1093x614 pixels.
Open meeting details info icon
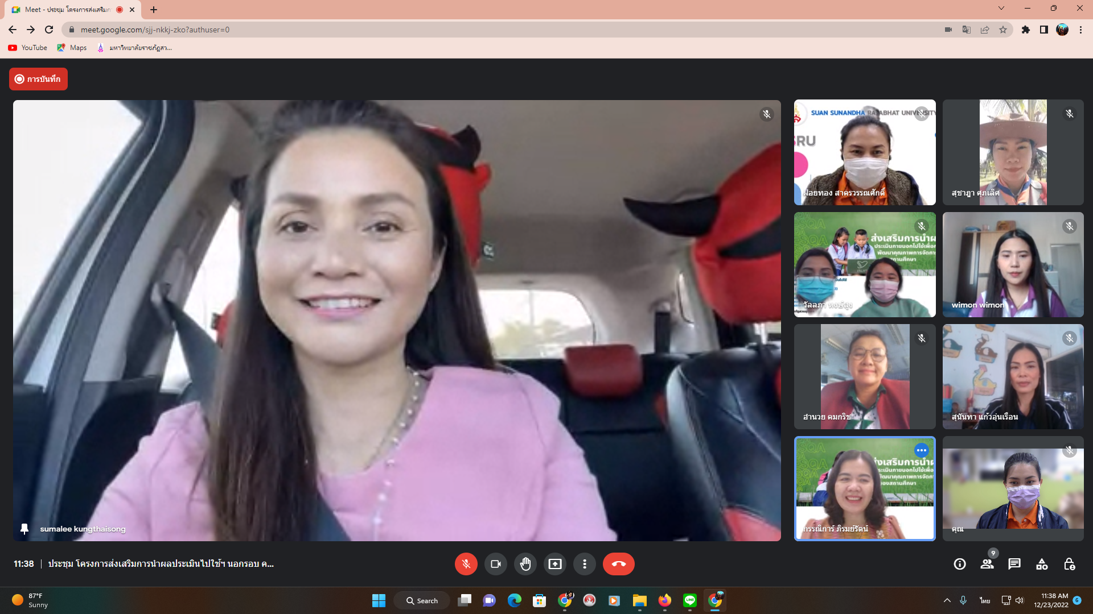(x=960, y=564)
